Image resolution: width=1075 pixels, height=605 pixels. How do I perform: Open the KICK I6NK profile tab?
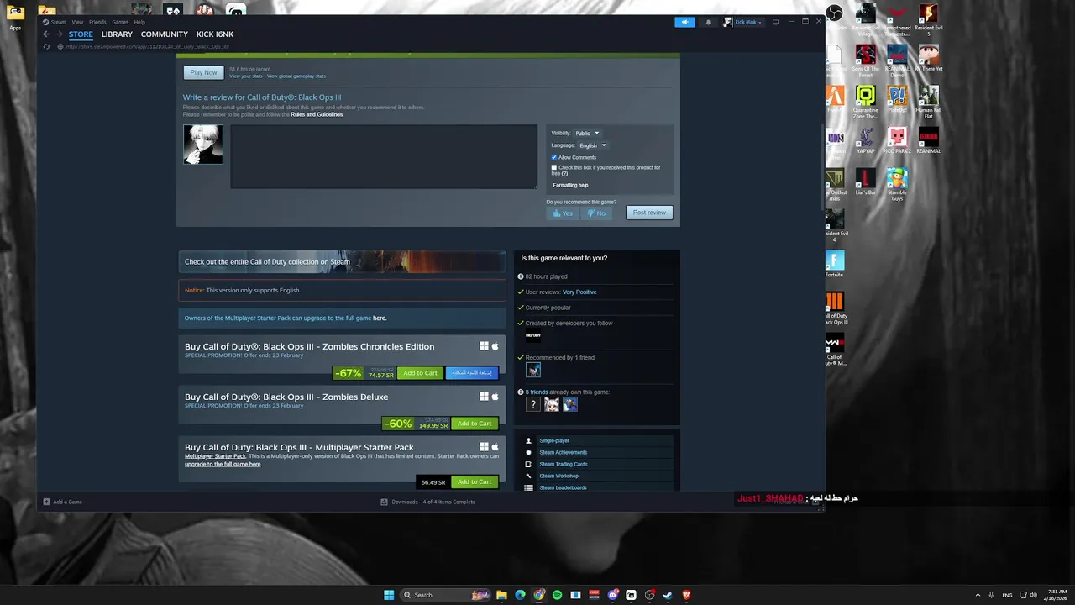coord(215,34)
